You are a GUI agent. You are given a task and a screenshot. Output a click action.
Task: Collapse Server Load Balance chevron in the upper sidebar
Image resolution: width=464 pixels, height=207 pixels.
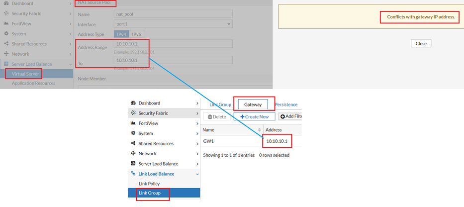pyautogui.click(x=70, y=64)
